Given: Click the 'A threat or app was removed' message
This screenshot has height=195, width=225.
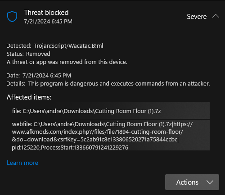Looking at the screenshot, I should pos(67,62).
